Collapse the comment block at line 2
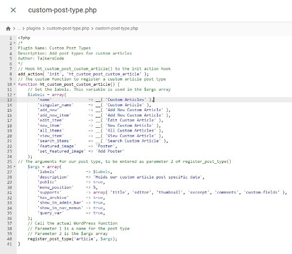The image size is (292, 254). 15,43
